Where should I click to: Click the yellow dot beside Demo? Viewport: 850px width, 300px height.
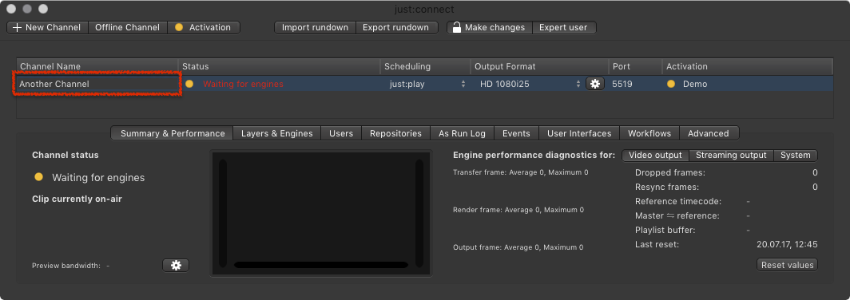[671, 84]
